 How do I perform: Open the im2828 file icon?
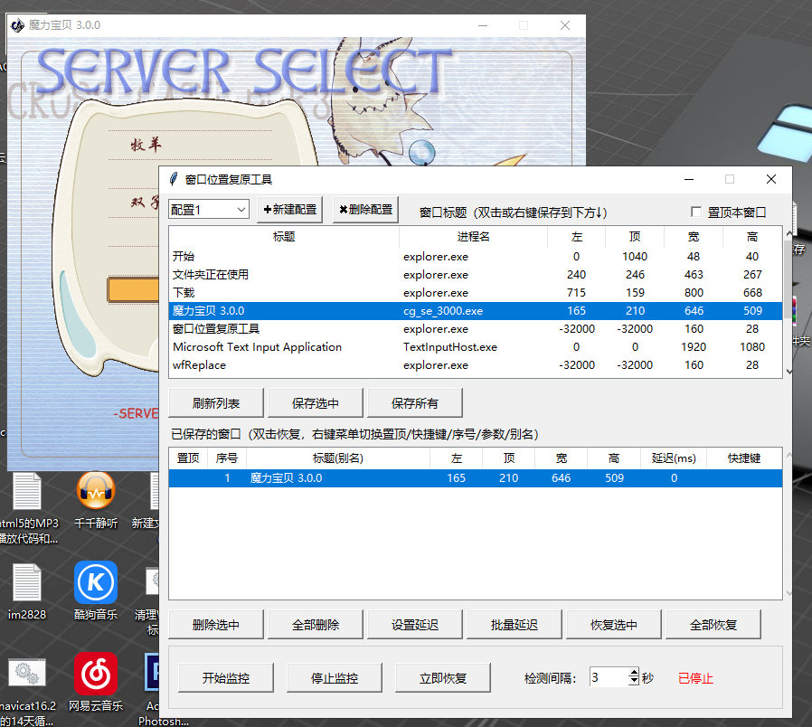tap(27, 582)
